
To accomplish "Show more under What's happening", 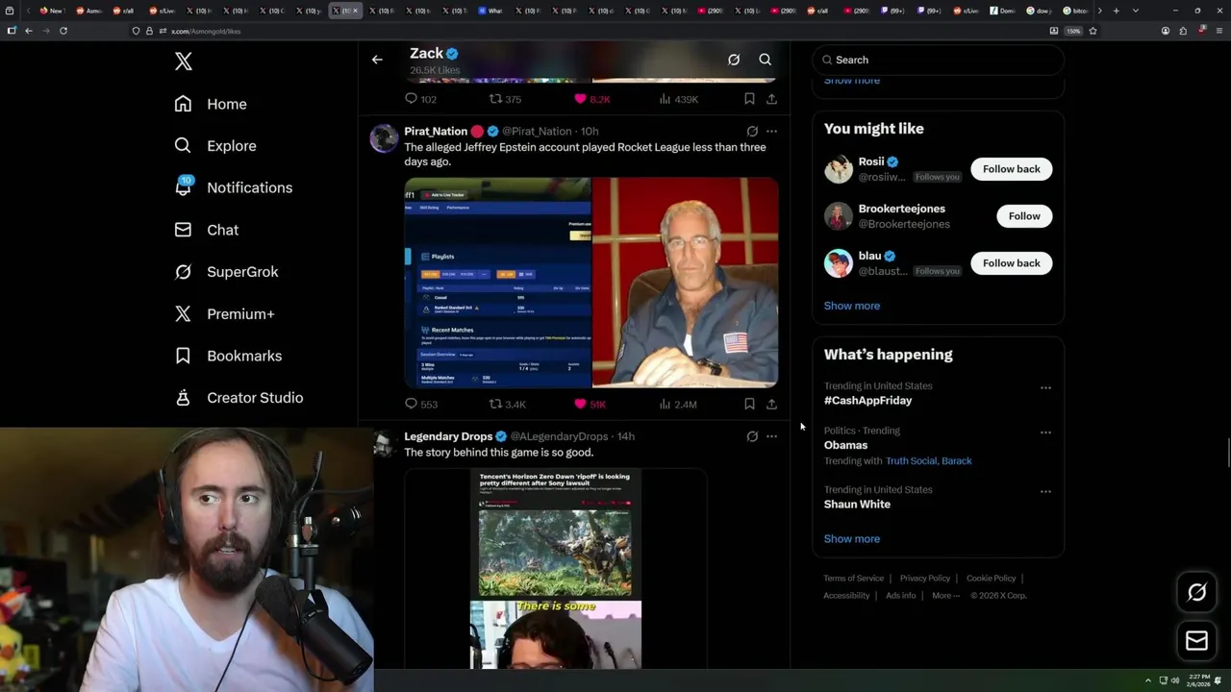I will click(x=852, y=539).
